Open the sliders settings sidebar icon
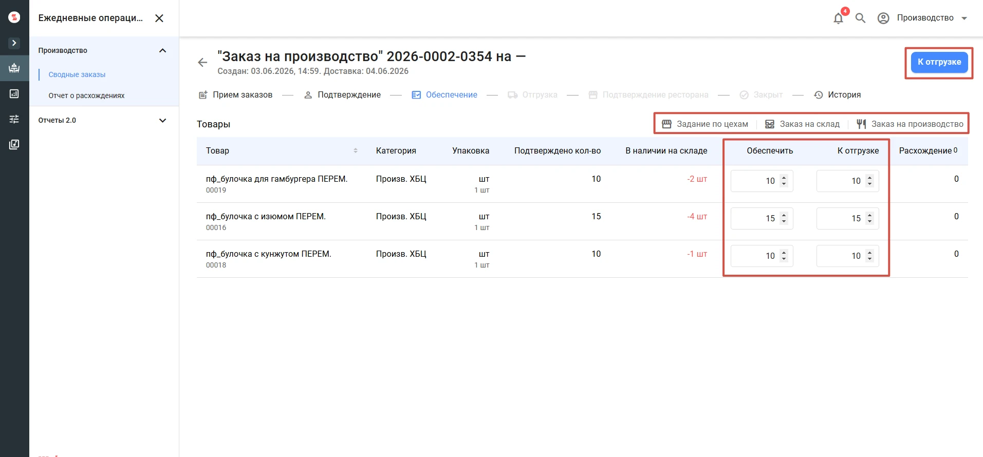This screenshot has width=983, height=457. (x=14, y=119)
